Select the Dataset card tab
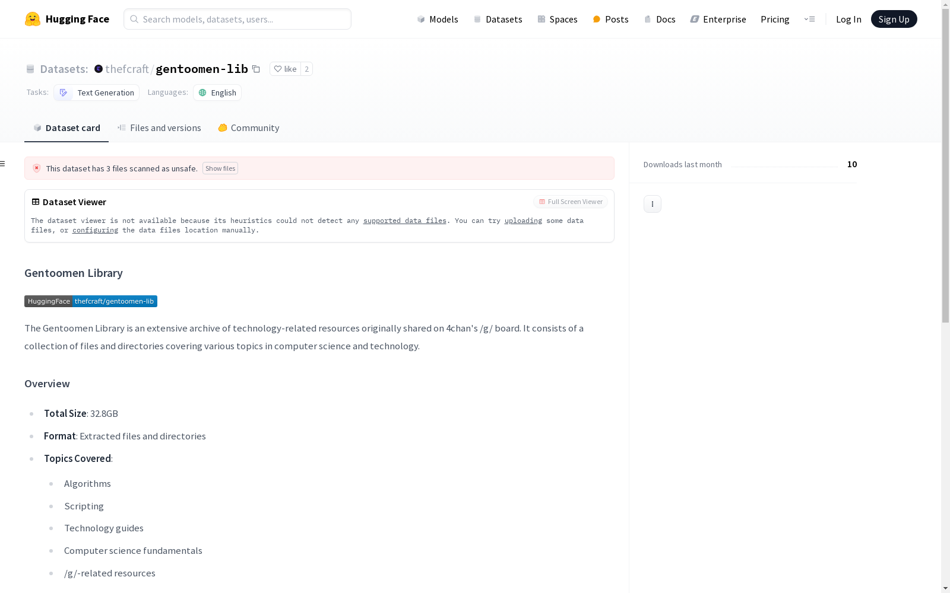 [66, 128]
